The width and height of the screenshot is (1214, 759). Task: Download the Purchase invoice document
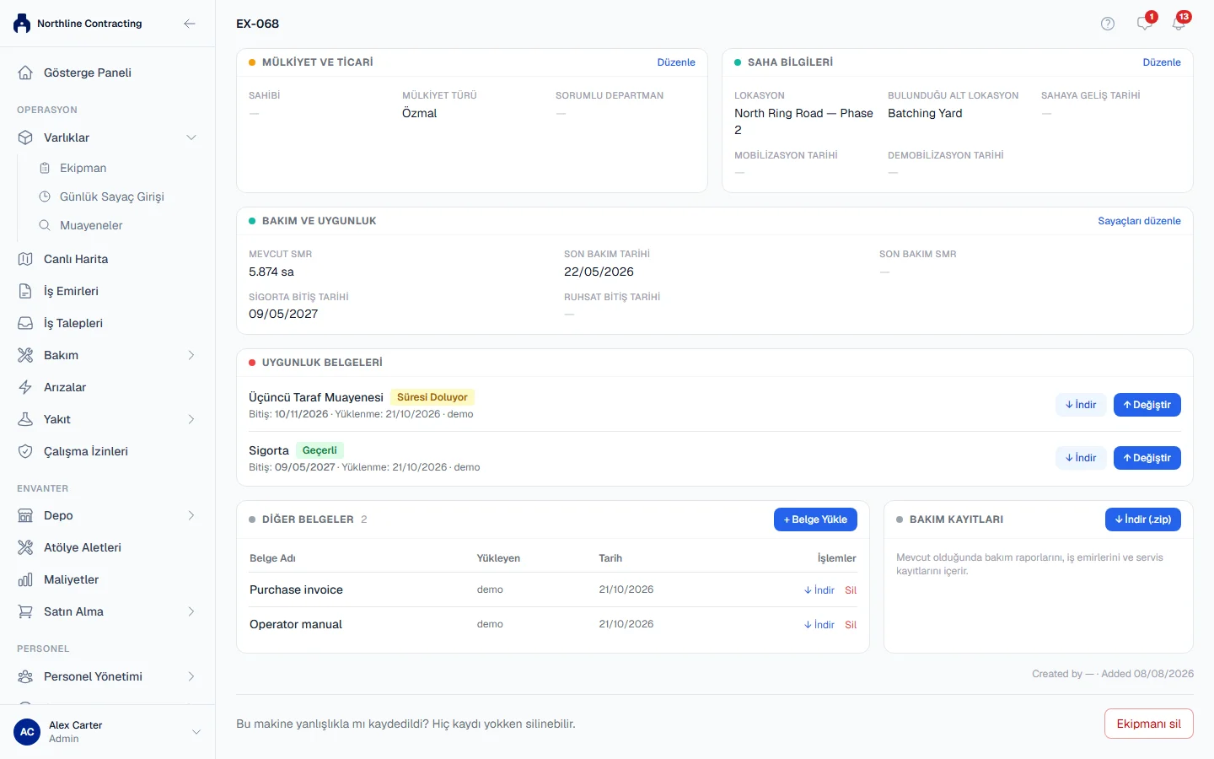[819, 590]
